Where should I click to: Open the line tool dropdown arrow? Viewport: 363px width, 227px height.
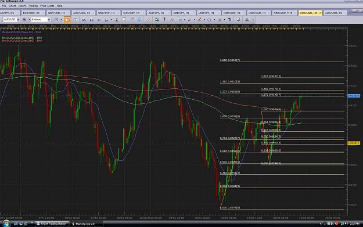(204, 20)
